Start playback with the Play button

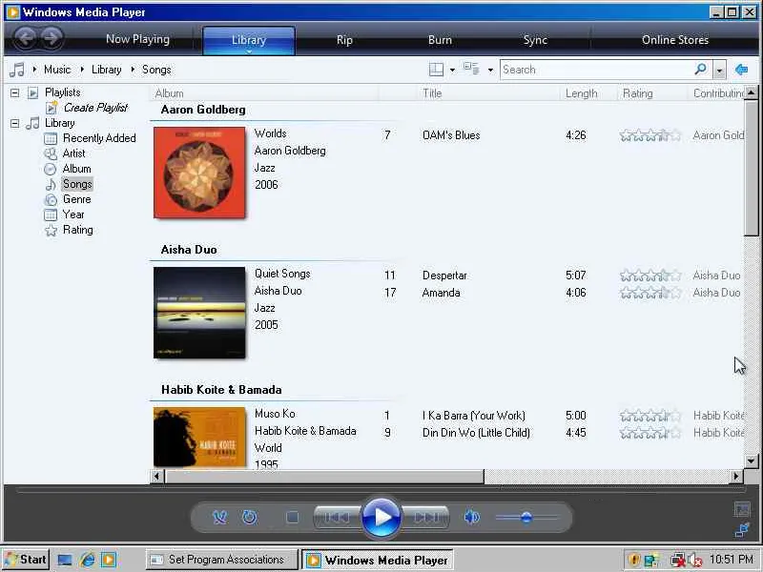tap(381, 517)
